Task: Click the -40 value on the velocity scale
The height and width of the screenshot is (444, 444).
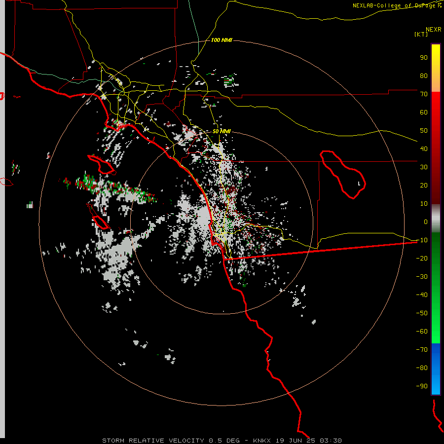Action: tap(422, 295)
